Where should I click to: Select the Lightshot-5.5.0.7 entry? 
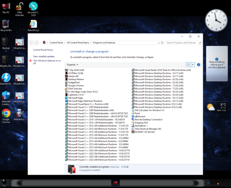tap(74, 95)
